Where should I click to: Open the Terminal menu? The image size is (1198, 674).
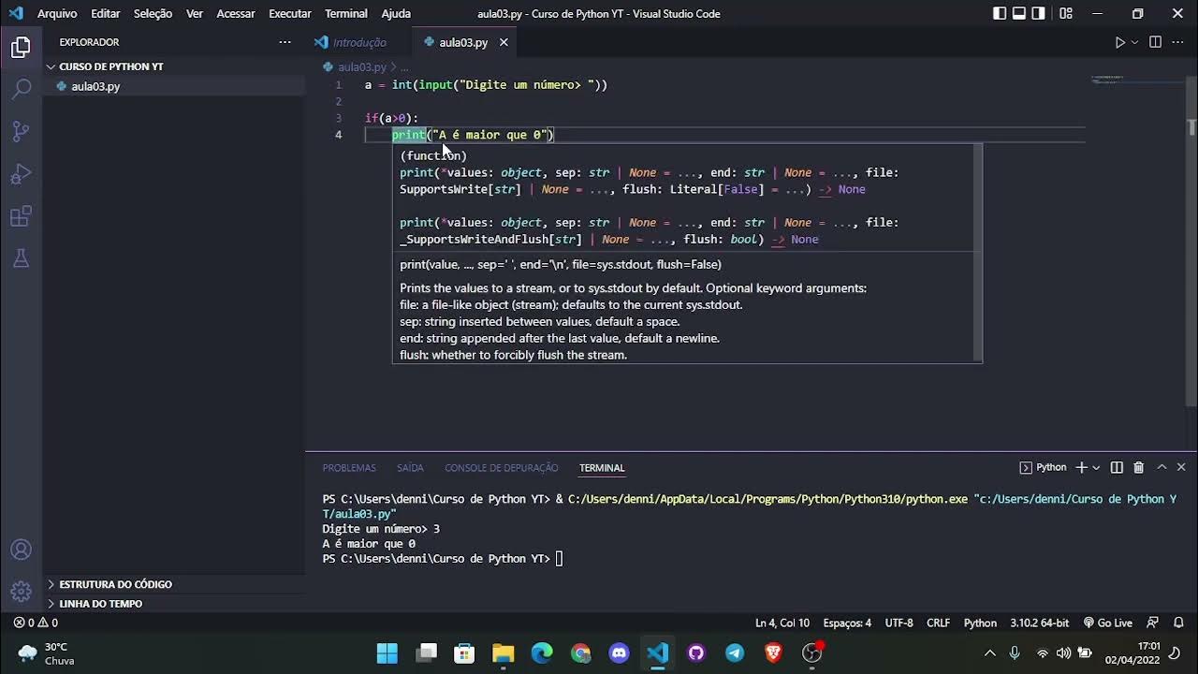pos(346,13)
